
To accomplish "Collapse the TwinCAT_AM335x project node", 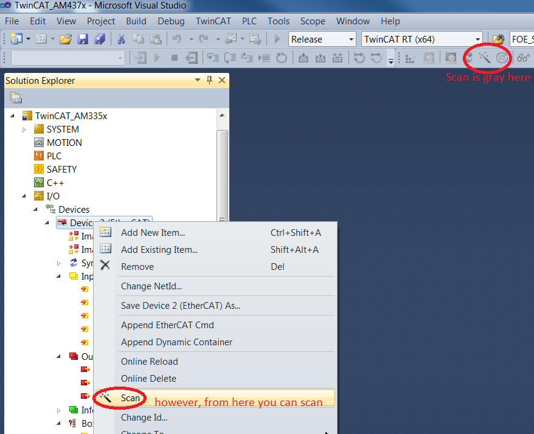I will pos(12,116).
